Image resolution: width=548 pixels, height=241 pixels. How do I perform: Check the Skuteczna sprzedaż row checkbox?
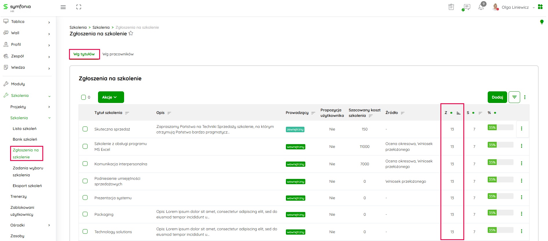85,129
